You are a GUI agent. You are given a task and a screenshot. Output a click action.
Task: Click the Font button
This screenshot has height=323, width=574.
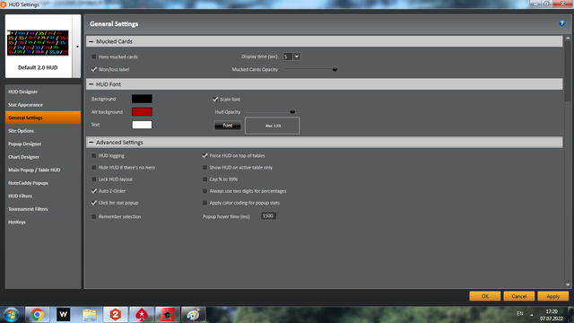tap(227, 126)
